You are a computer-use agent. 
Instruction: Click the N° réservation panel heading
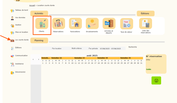click(x=154, y=56)
